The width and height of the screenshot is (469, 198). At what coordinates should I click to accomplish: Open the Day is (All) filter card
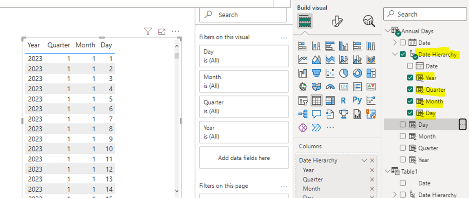click(x=244, y=56)
